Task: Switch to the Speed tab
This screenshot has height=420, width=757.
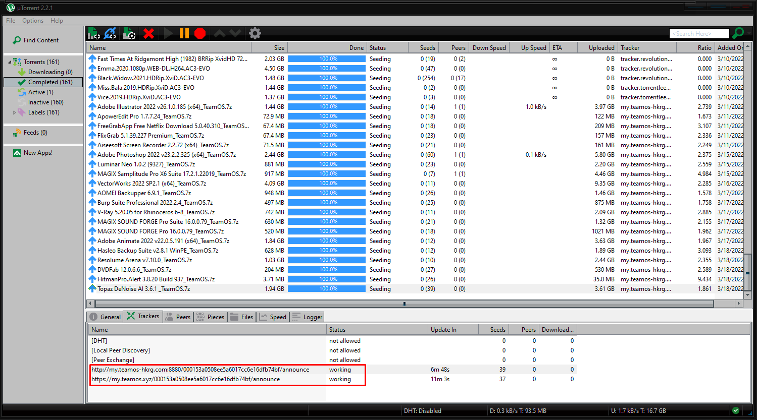Action: pyautogui.click(x=273, y=317)
